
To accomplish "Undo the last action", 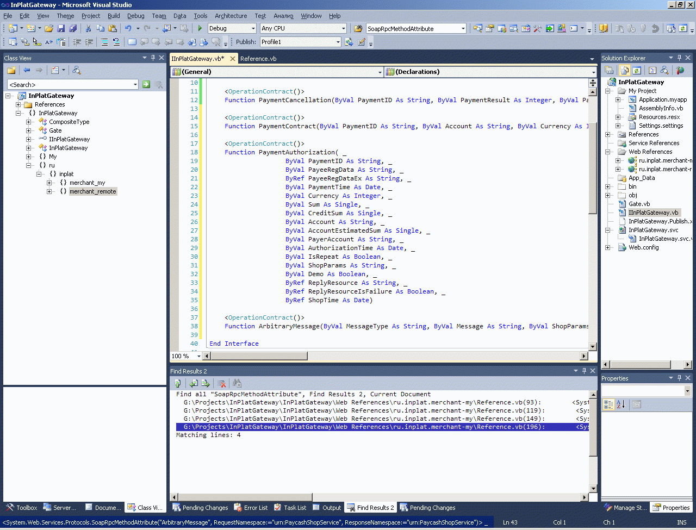I will [128, 28].
